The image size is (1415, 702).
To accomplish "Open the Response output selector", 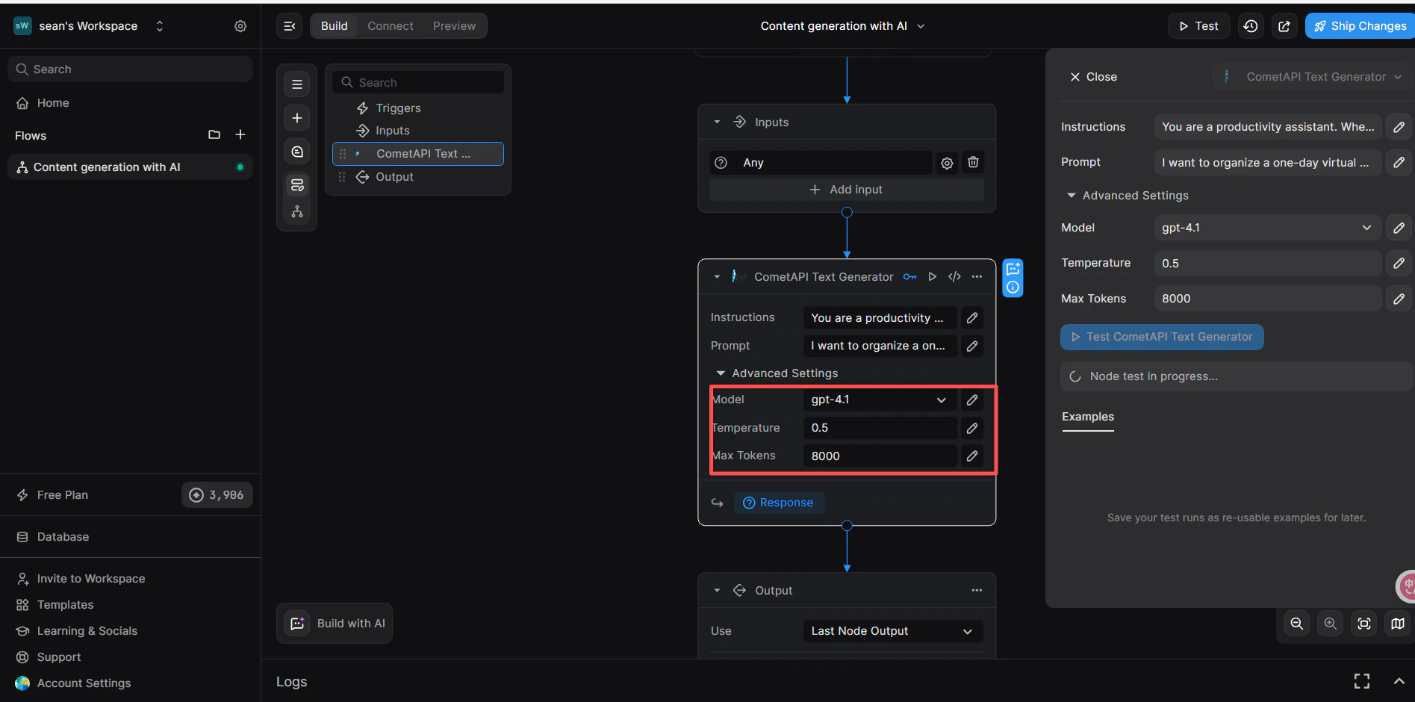I will coord(779,503).
